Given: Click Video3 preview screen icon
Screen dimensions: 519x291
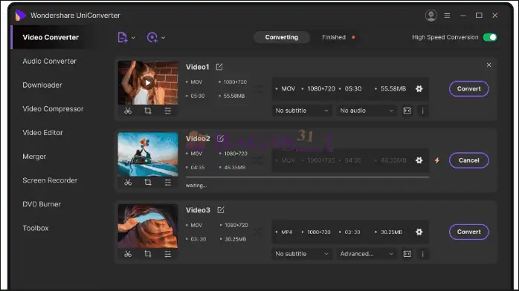Looking at the screenshot, I should [407, 254].
